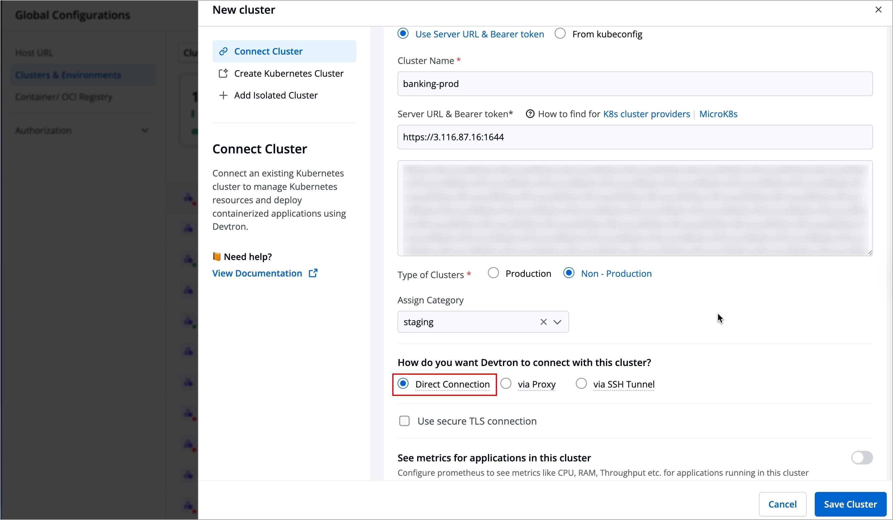Click the external link icon beside View Documentation

pyautogui.click(x=313, y=273)
